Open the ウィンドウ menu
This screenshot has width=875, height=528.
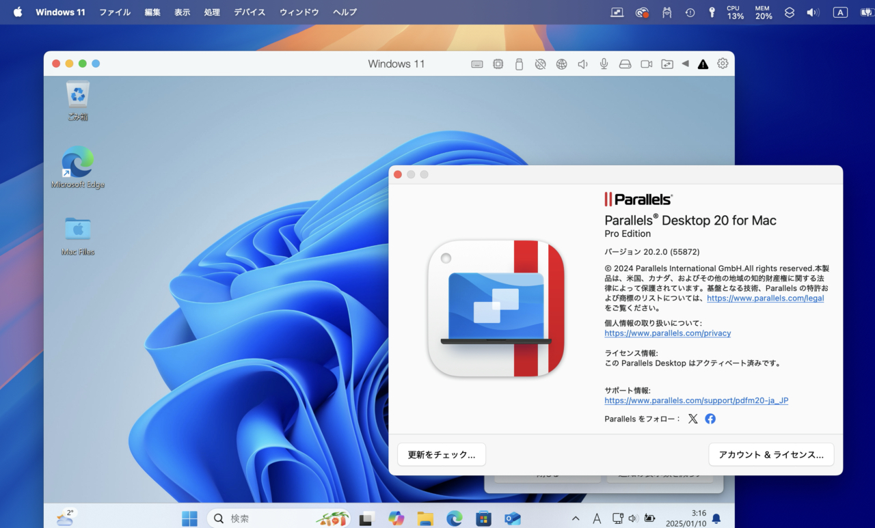pos(299,12)
